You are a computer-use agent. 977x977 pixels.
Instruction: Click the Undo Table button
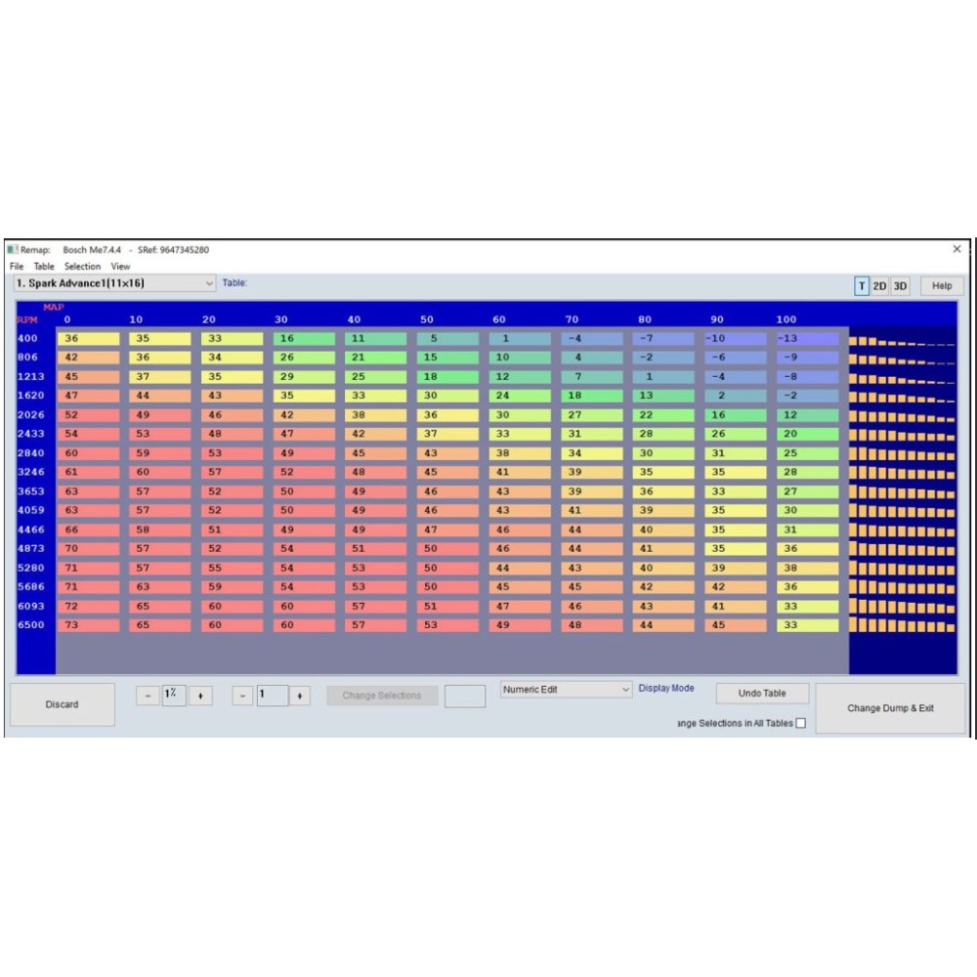click(x=762, y=694)
